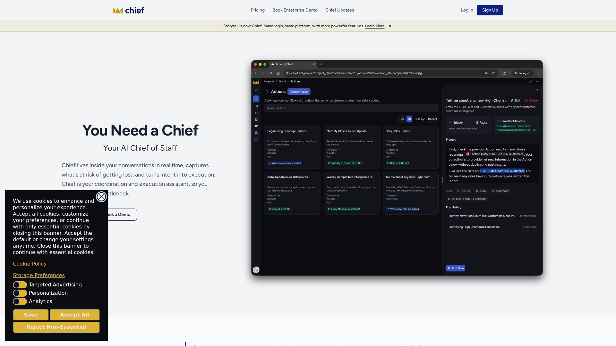
Task: Click the members icon at top right of Chief app
Action: 531,81
